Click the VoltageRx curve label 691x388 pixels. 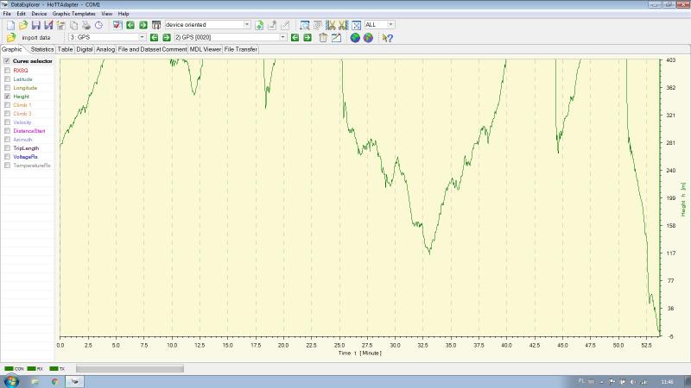tap(26, 157)
